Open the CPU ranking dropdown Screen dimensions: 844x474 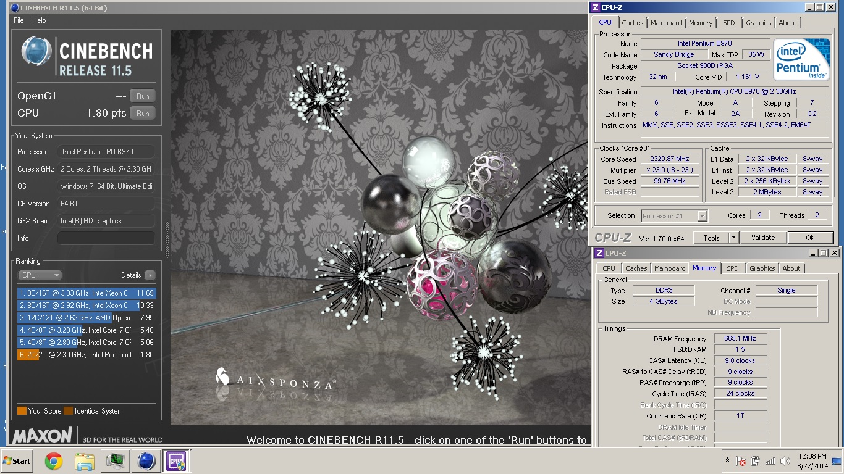point(40,275)
